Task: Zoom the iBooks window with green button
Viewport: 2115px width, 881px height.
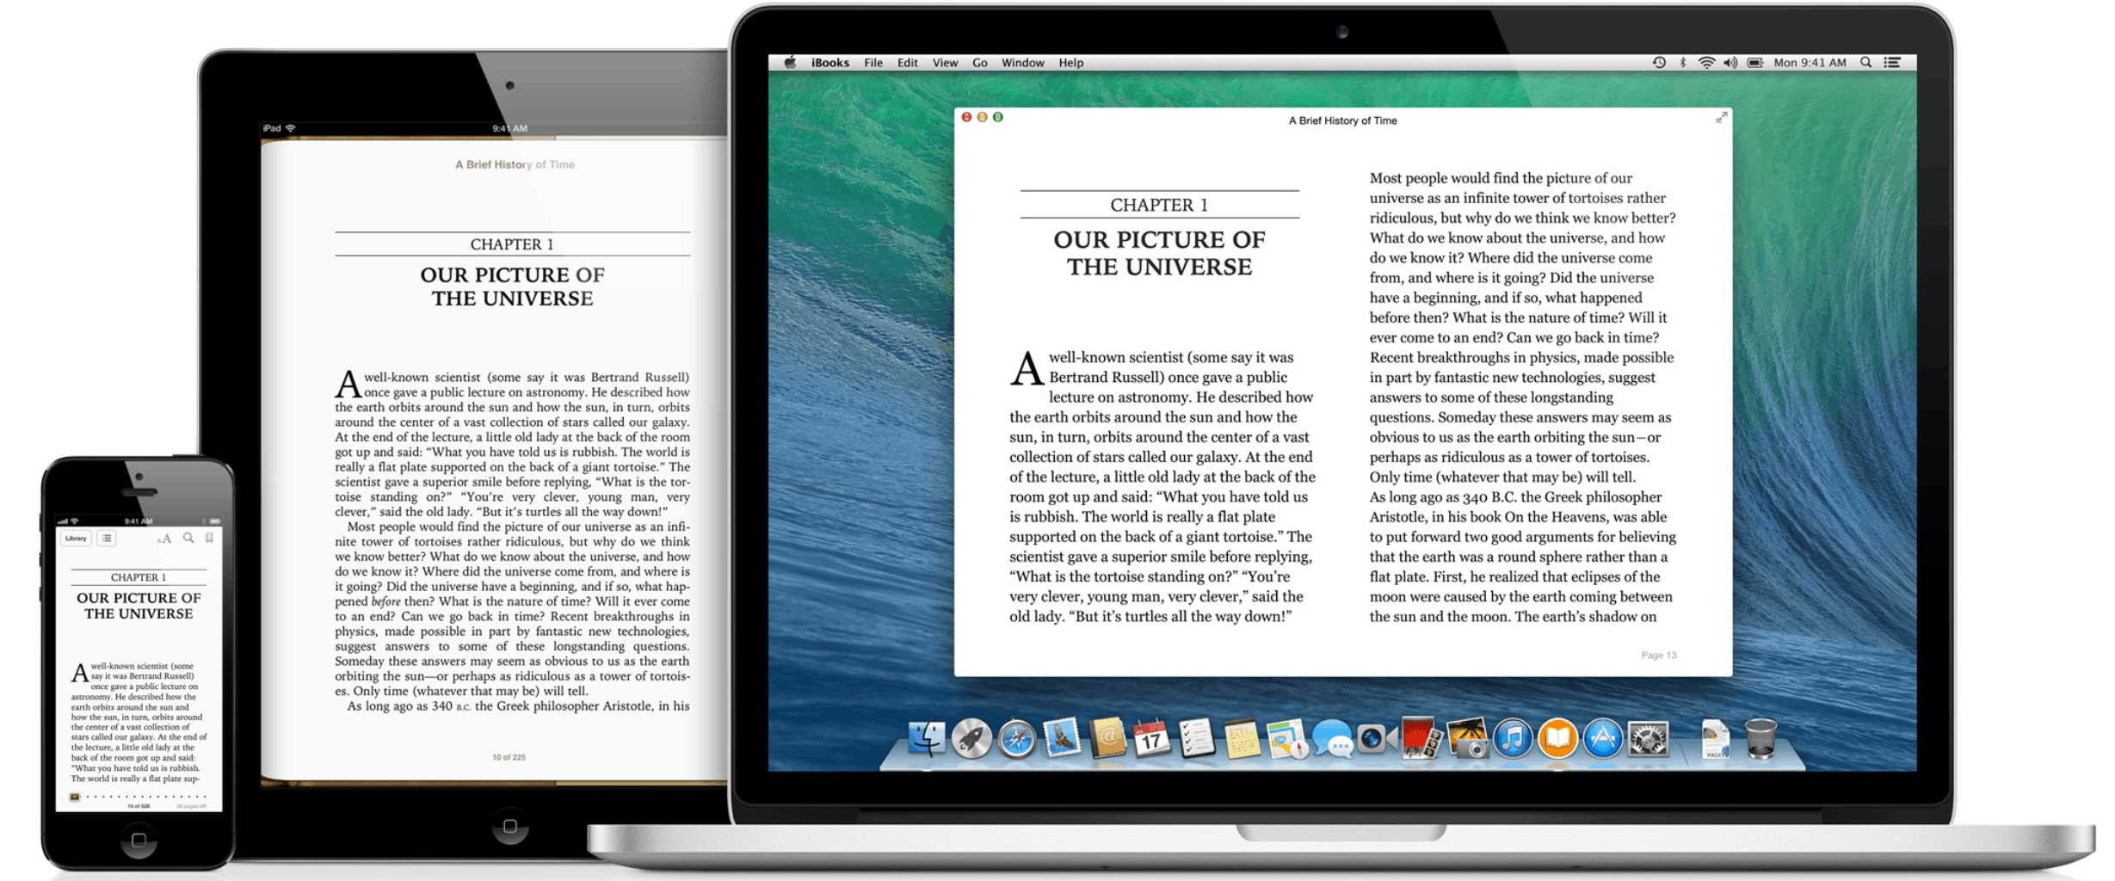Action: [997, 117]
